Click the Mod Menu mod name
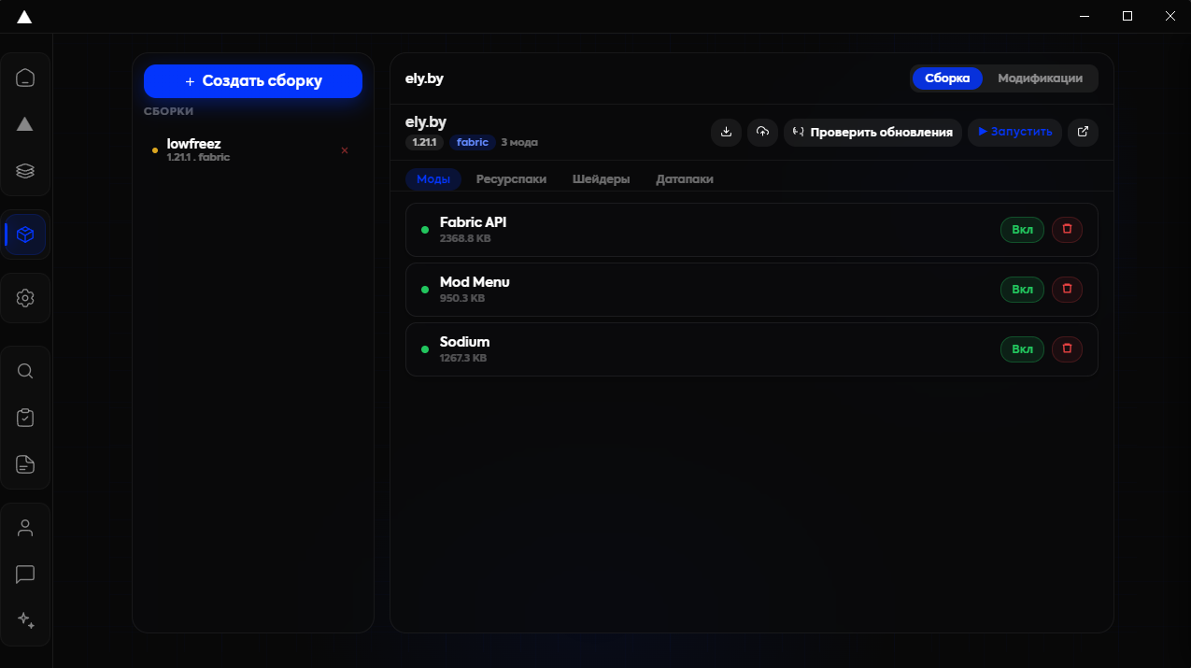Screen dimensions: 1191x668 click(475, 282)
